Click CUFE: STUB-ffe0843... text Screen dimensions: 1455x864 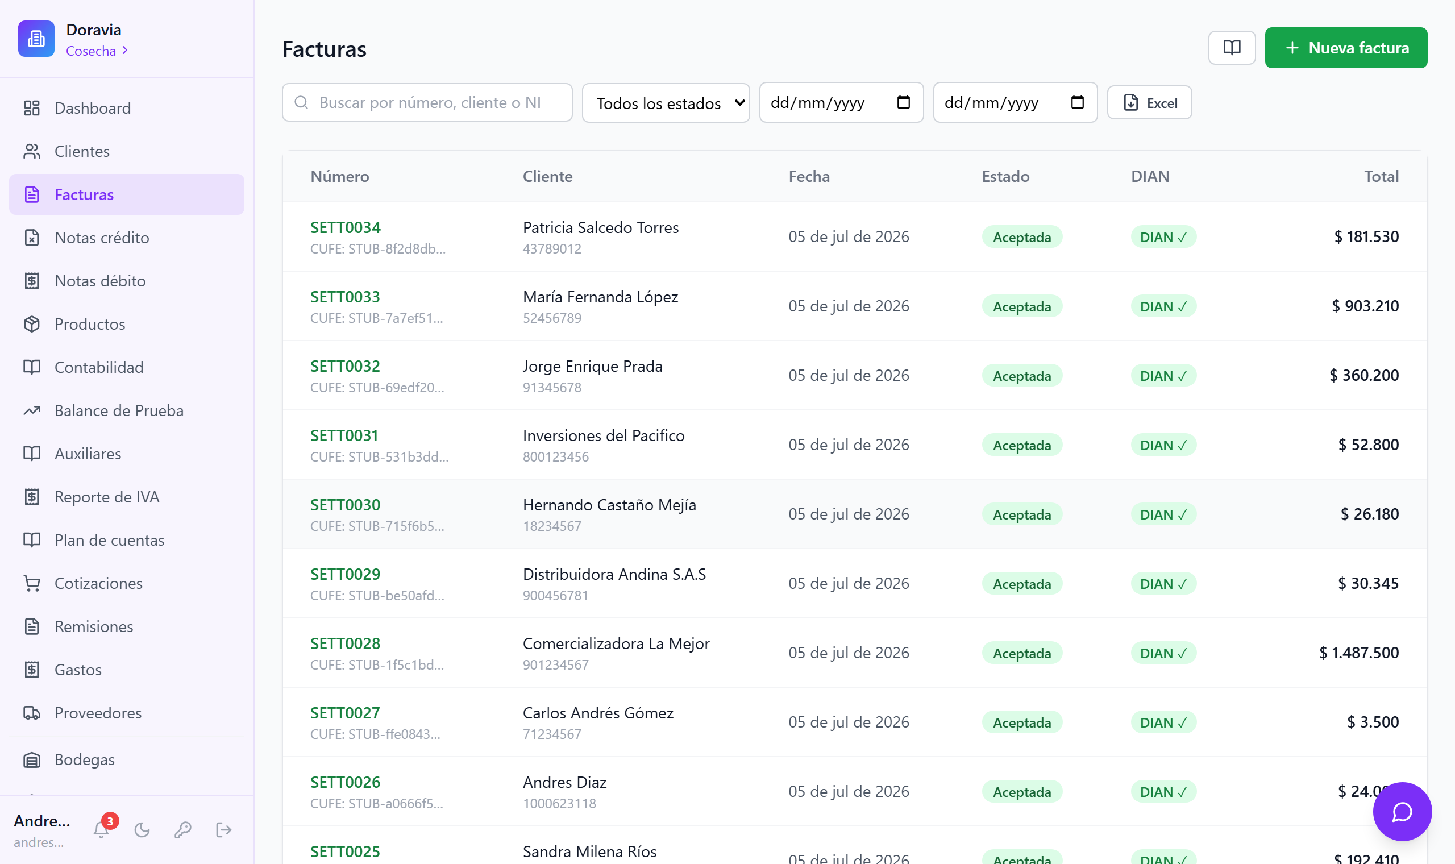(x=375, y=734)
